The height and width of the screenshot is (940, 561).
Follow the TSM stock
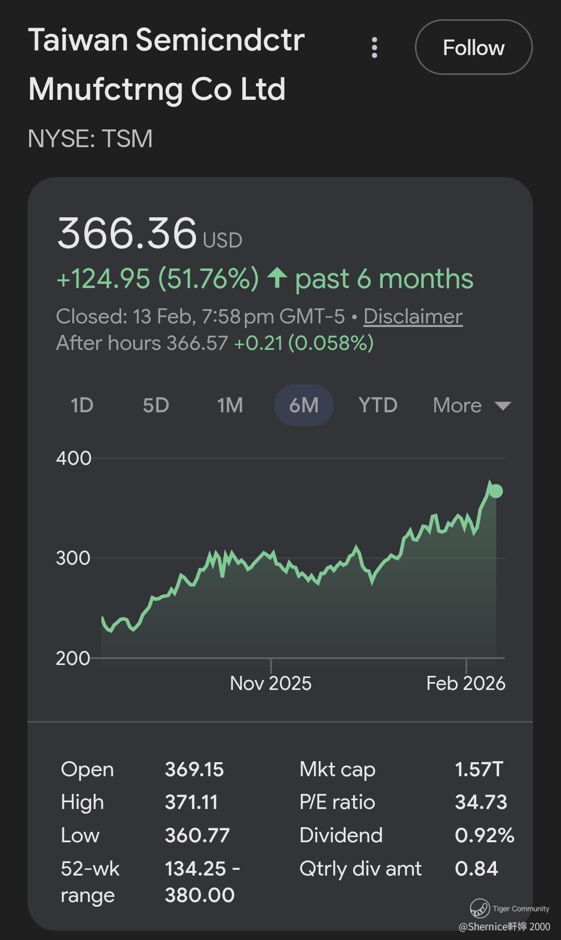(x=473, y=48)
